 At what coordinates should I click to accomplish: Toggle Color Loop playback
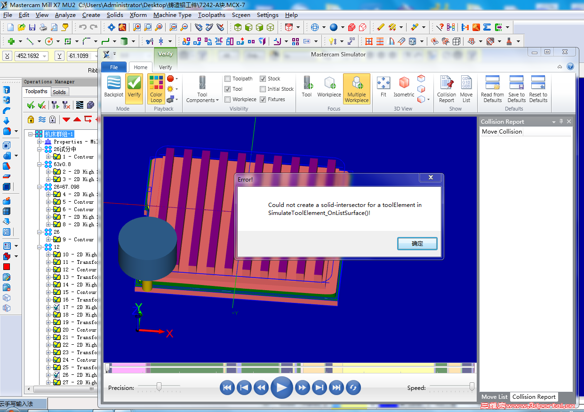pyautogui.click(x=156, y=88)
